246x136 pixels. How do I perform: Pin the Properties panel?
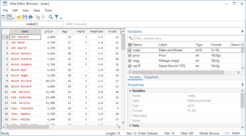242,85
